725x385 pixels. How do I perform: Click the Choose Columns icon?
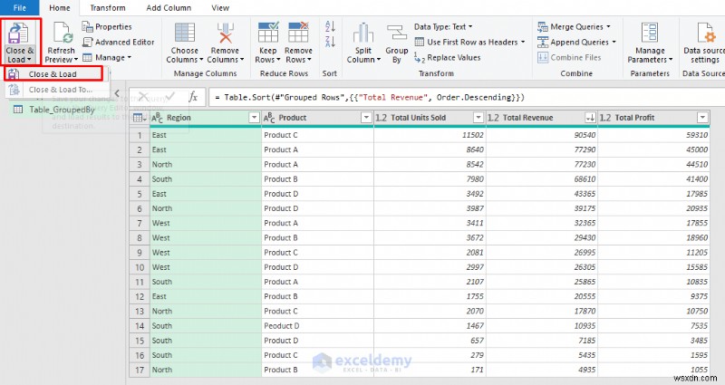coord(185,34)
